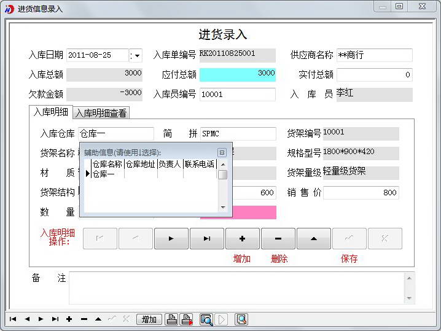Delete detail row with minus button
This screenshot has height=331, width=441.
(278, 238)
